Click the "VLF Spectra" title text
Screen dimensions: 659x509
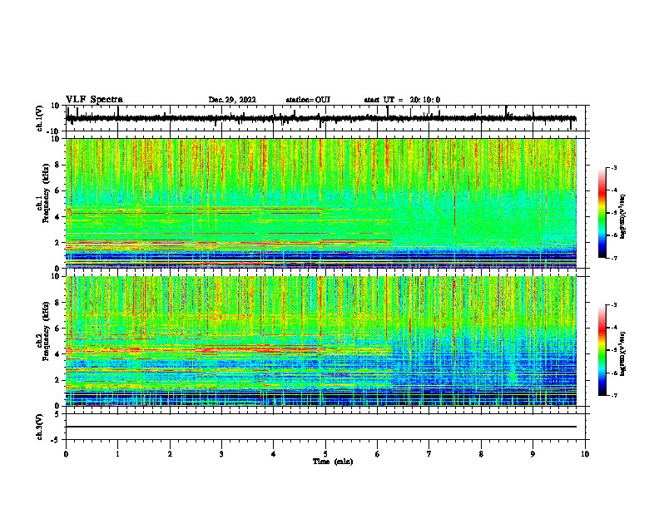click(x=94, y=100)
